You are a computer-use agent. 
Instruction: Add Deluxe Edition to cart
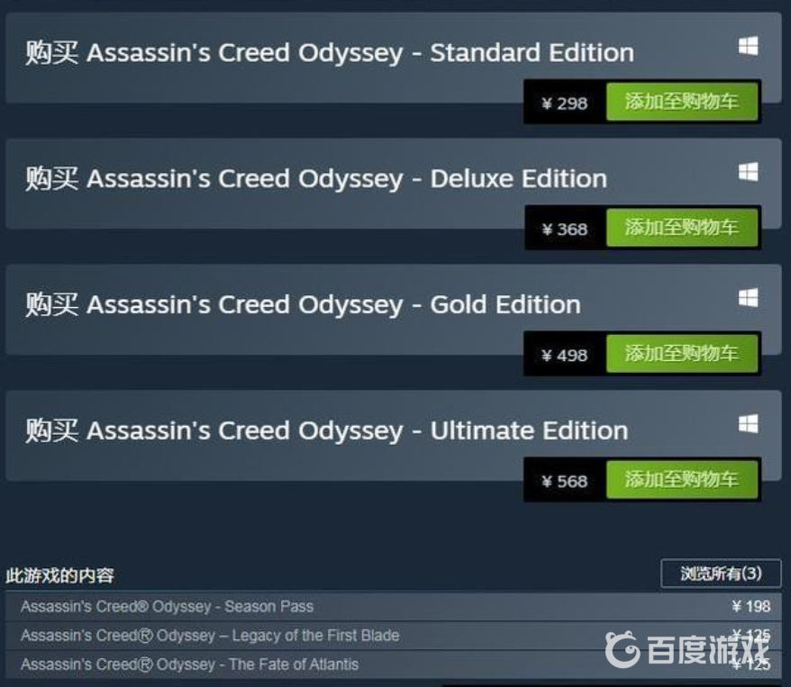coord(682,228)
